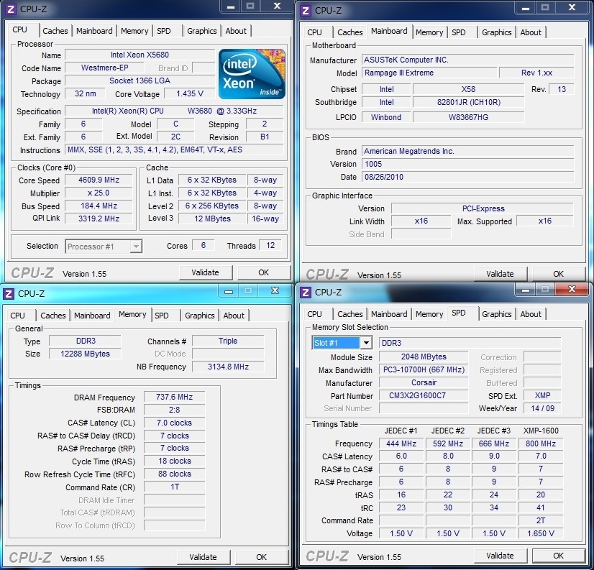Click OK in the SPD window

558,556
